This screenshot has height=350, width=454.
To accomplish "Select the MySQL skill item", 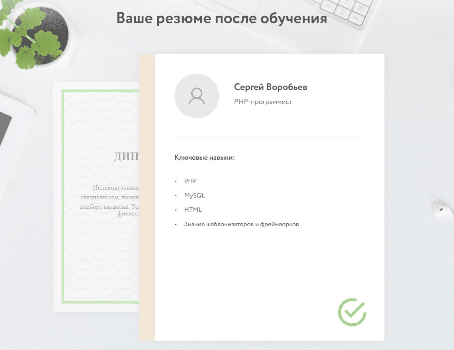I will pos(194,196).
